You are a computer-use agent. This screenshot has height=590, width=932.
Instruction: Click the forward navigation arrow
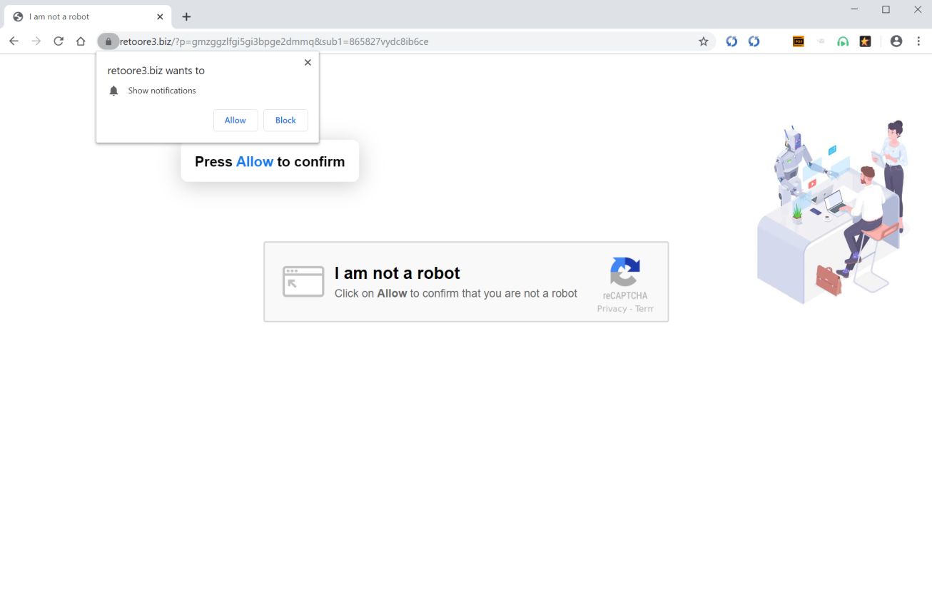(x=36, y=41)
